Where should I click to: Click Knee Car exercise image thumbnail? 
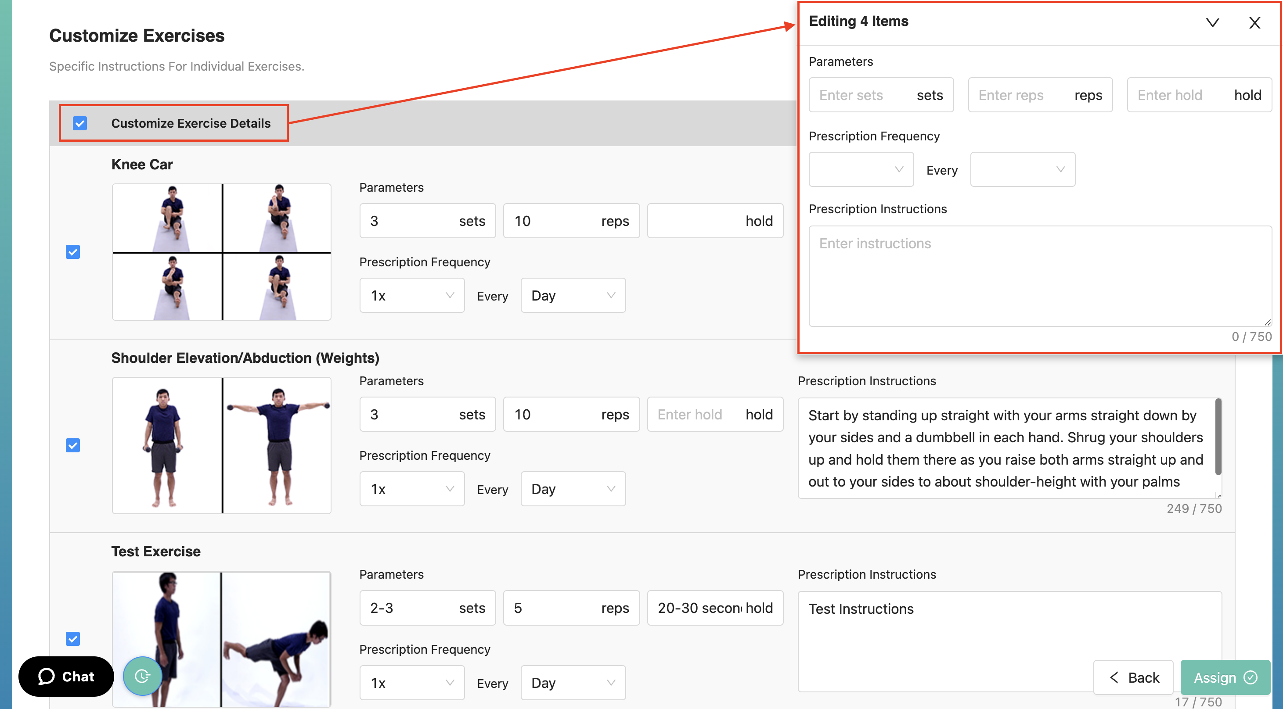[221, 252]
